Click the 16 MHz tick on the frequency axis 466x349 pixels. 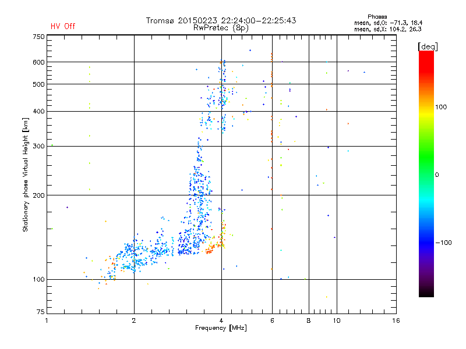(396, 320)
